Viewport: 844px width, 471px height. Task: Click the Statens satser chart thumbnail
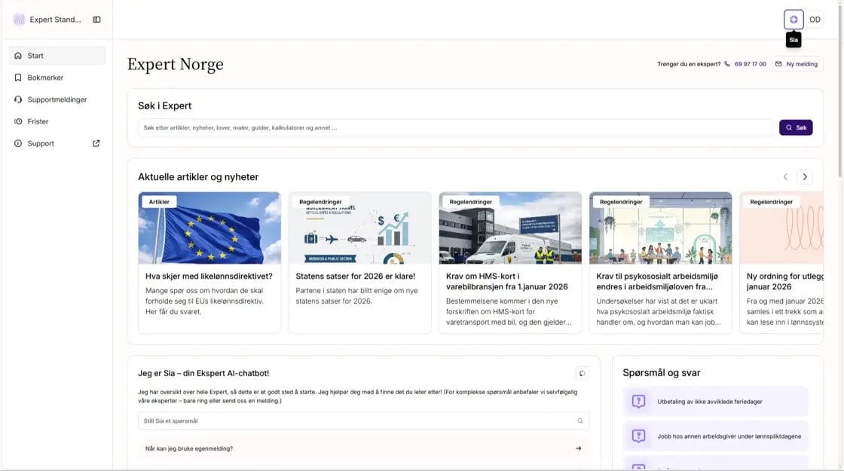[x=359, y=228]
